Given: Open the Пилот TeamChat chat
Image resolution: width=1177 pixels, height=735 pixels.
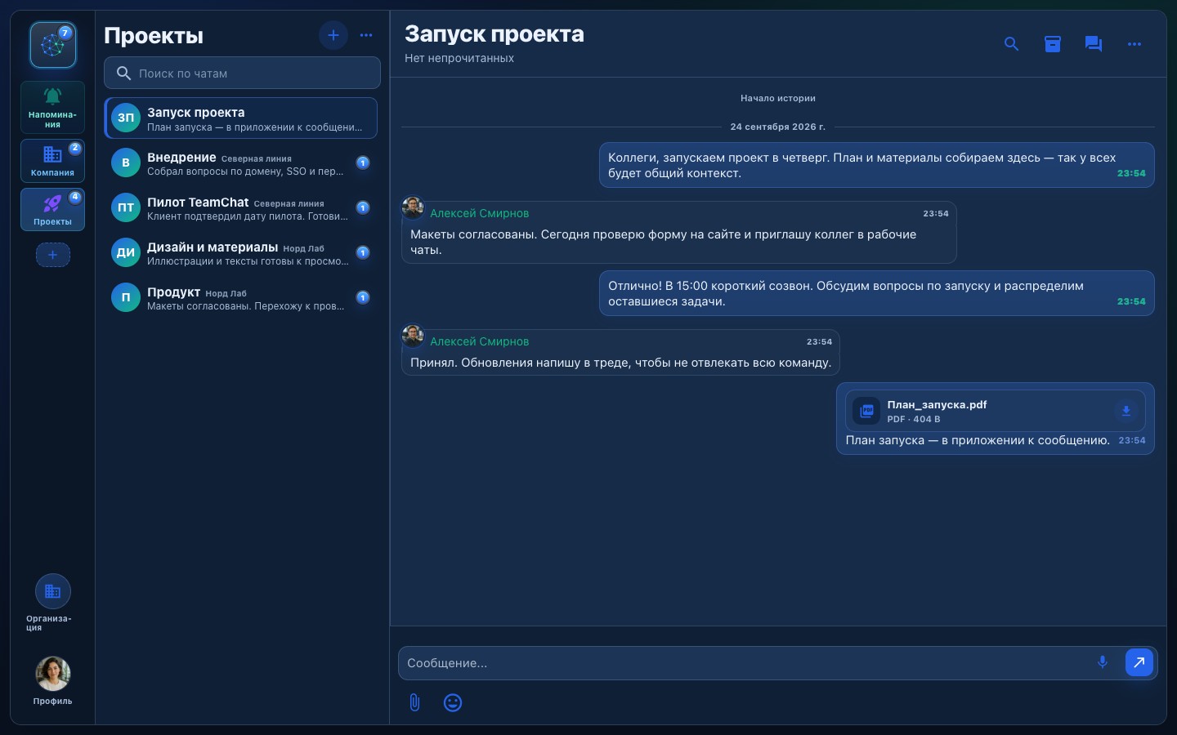Looking at the screenshot, I should (x=242, y=208).
